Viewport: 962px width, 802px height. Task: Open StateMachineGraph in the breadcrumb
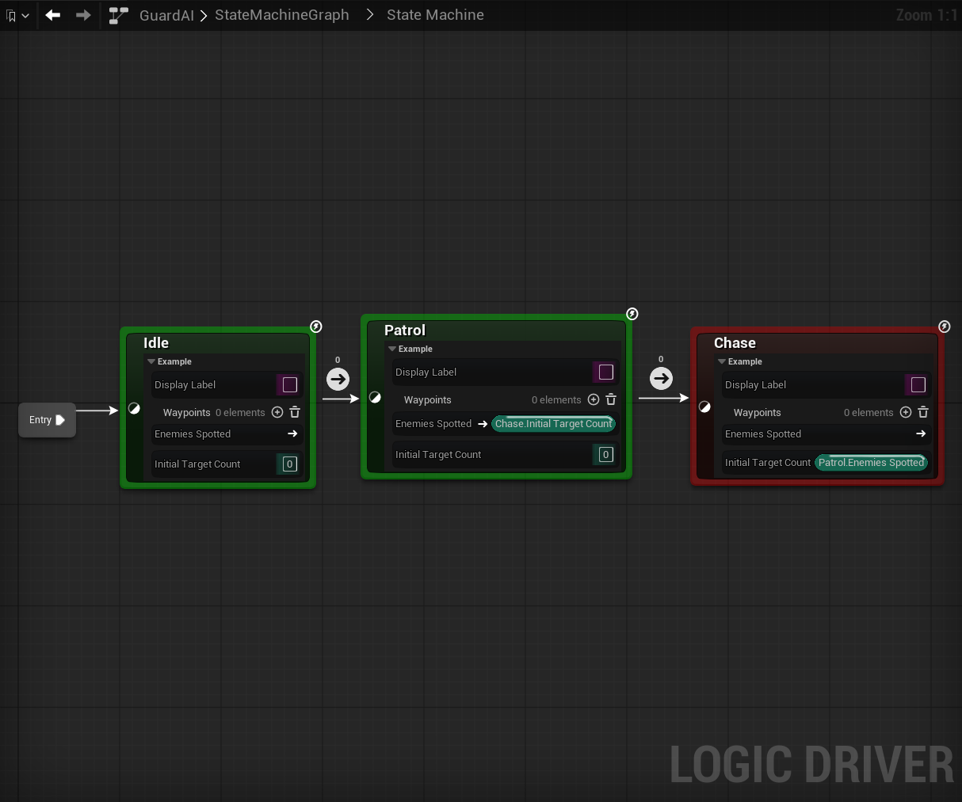click(282, 15)
